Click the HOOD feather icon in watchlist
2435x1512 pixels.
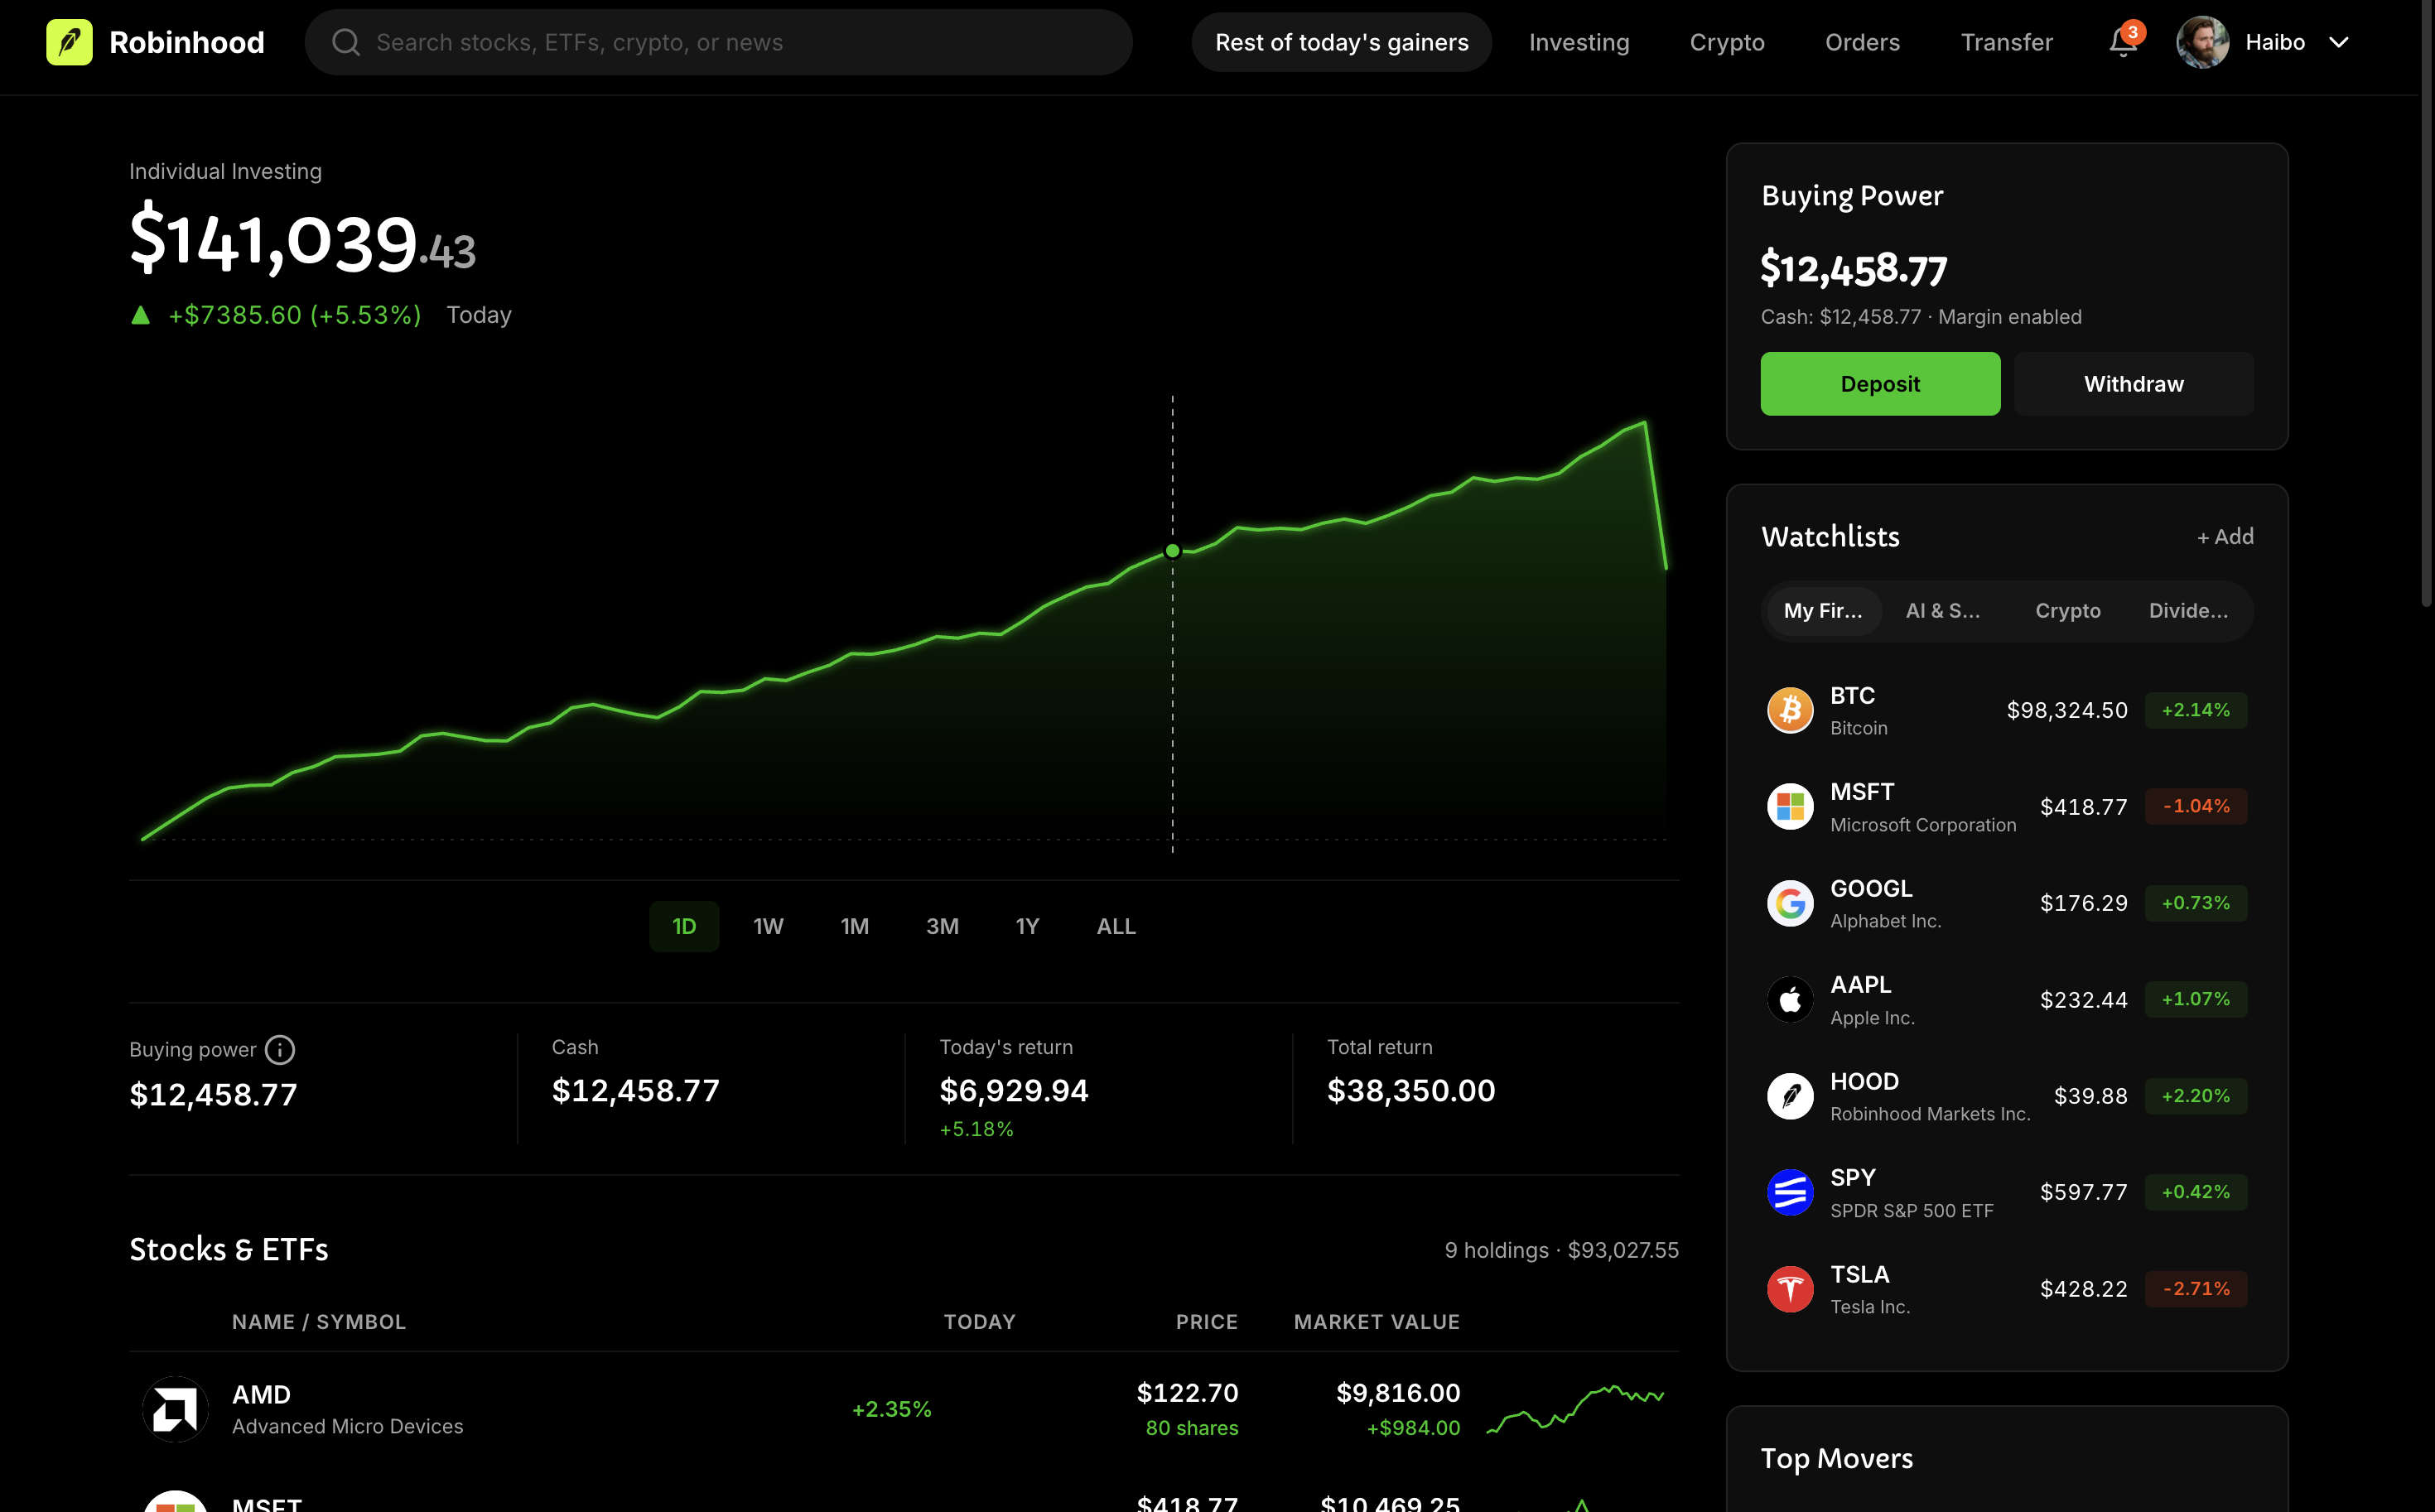1790,1096
